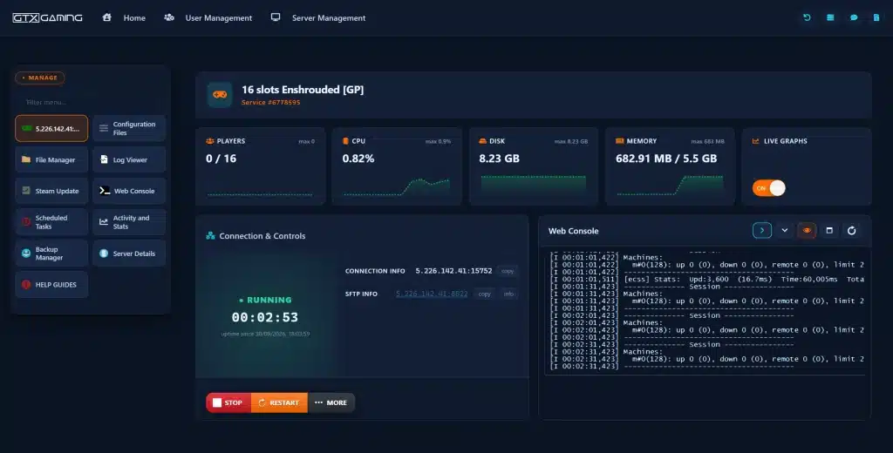
Task: Stop the server with STOP button
Action: [x=228, y=402]
